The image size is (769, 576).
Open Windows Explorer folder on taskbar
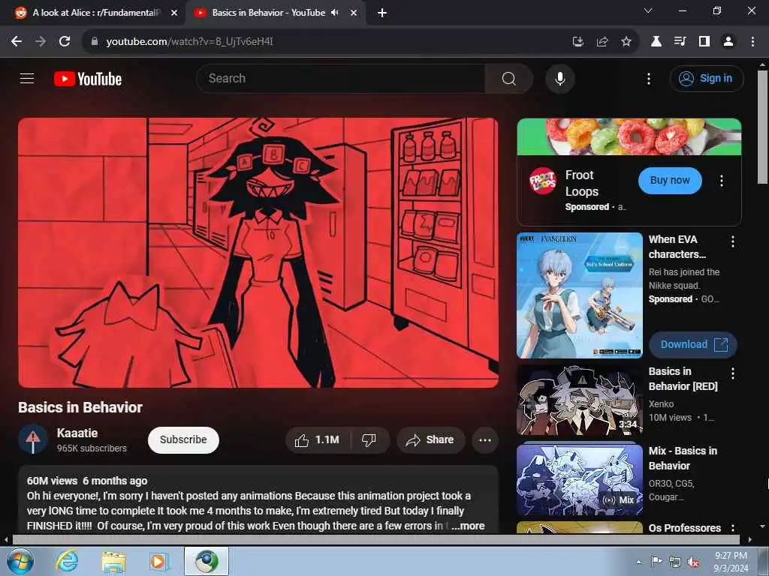point(113,561)
